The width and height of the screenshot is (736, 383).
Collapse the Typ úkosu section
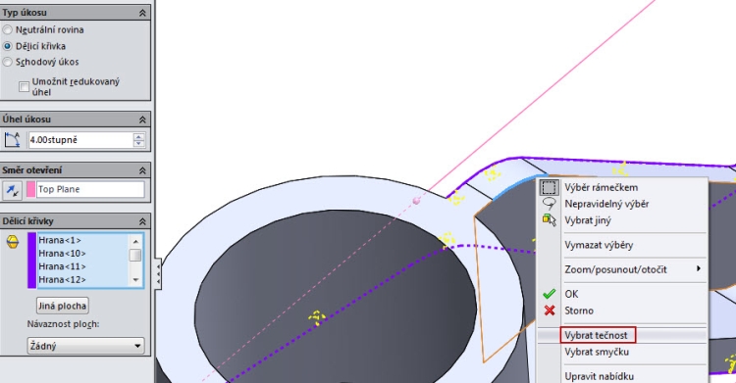point(142,13)
